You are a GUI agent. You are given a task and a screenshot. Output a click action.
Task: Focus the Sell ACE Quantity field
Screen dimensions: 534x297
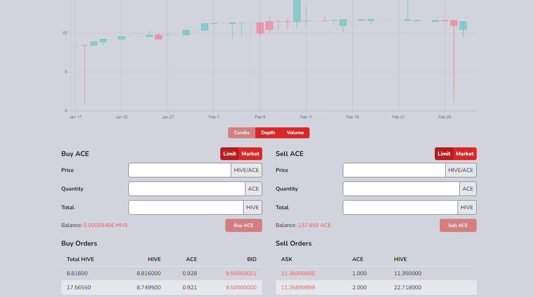click(x=401, y=189)
